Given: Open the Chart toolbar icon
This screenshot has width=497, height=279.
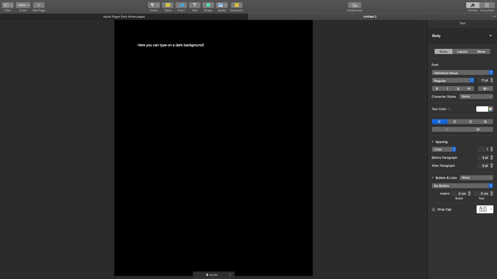Looking at the screenshot, I should (181, 5).
